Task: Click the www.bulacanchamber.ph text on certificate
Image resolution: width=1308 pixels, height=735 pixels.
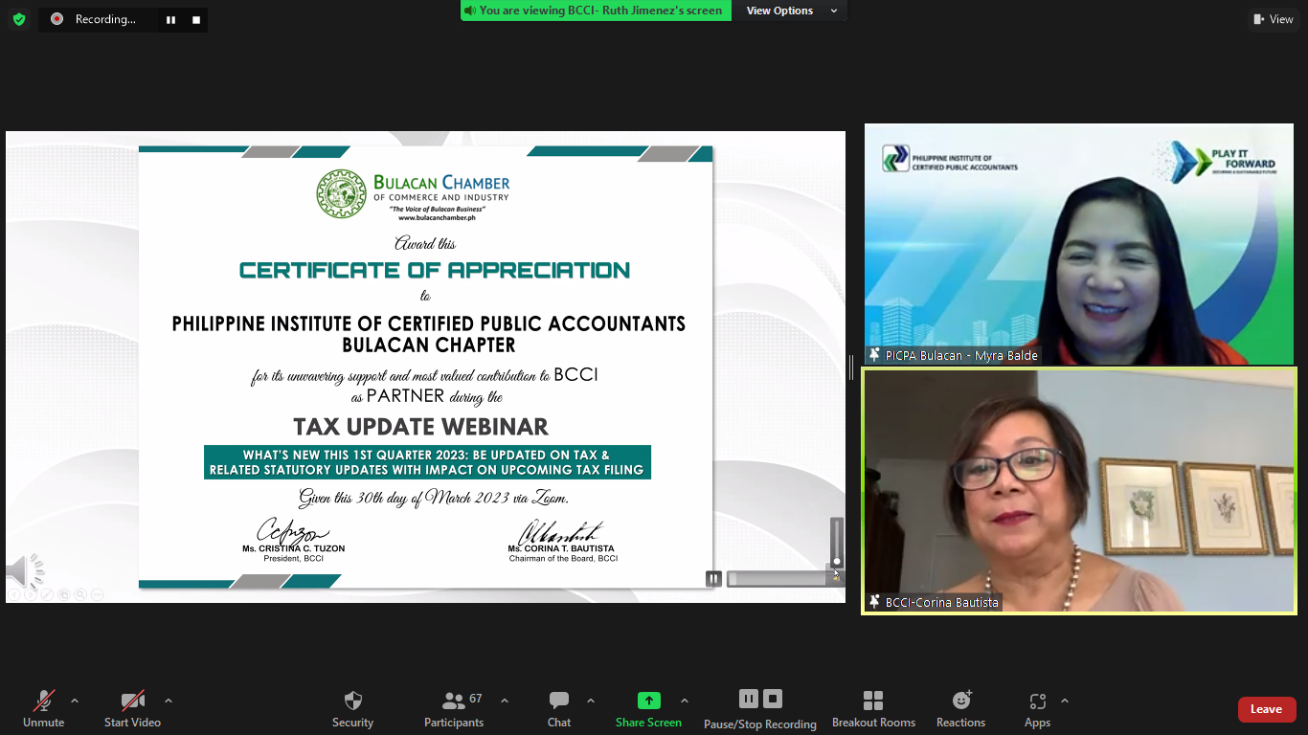Action: point(438,217)
